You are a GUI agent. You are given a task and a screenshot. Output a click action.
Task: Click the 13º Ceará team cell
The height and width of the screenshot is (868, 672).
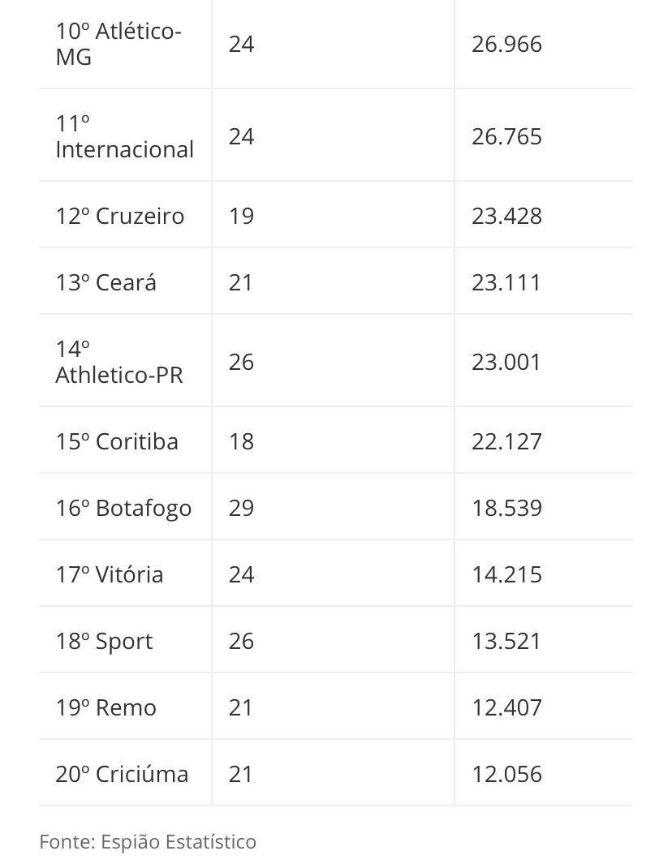pyautogui.click(x=106, y=282)
